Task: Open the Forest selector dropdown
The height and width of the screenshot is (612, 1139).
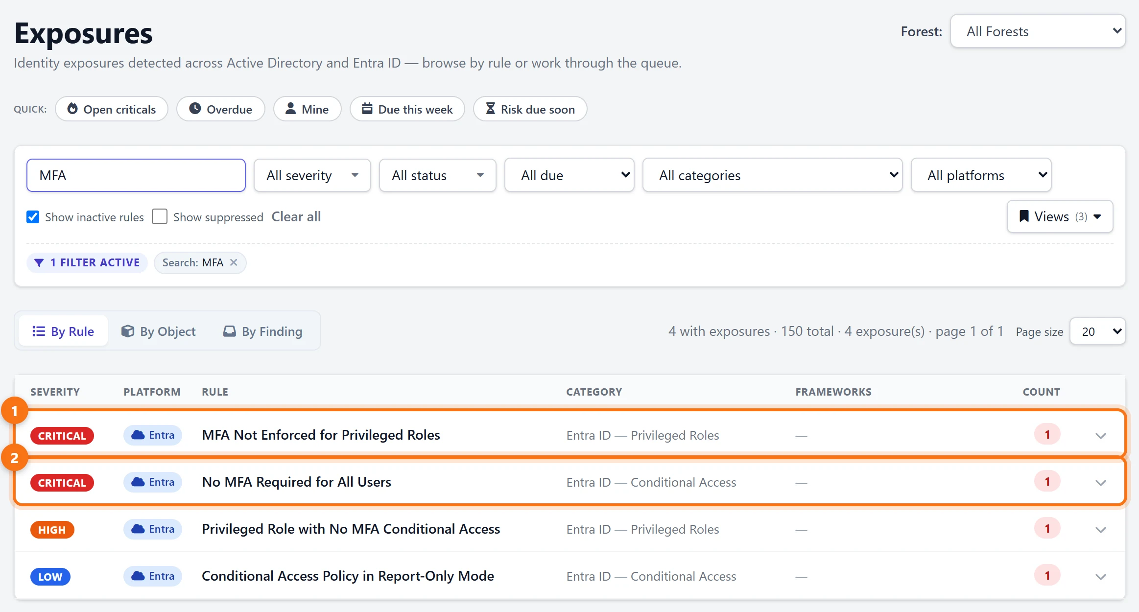Action: tap(1038, 31)
